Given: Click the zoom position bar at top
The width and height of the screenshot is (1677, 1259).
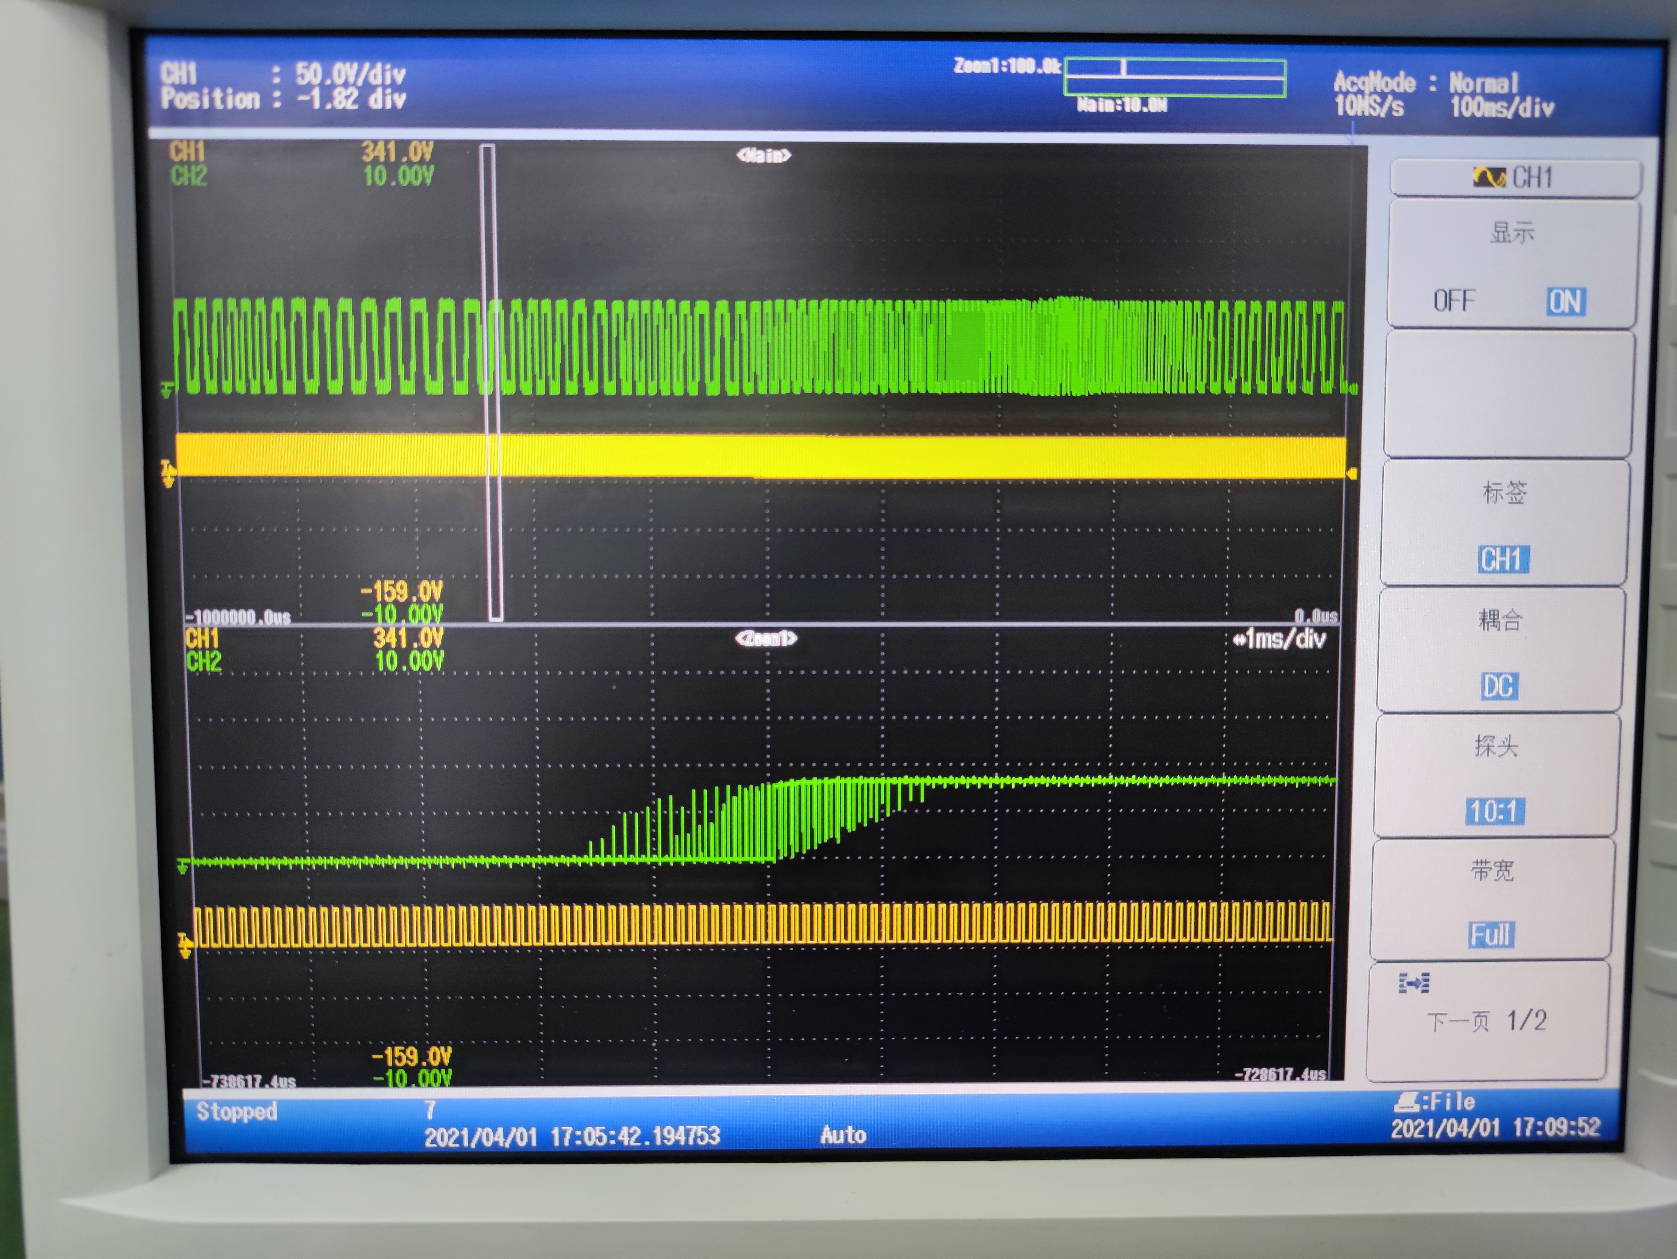Looking at the screenshot, I should (1174, 76).
